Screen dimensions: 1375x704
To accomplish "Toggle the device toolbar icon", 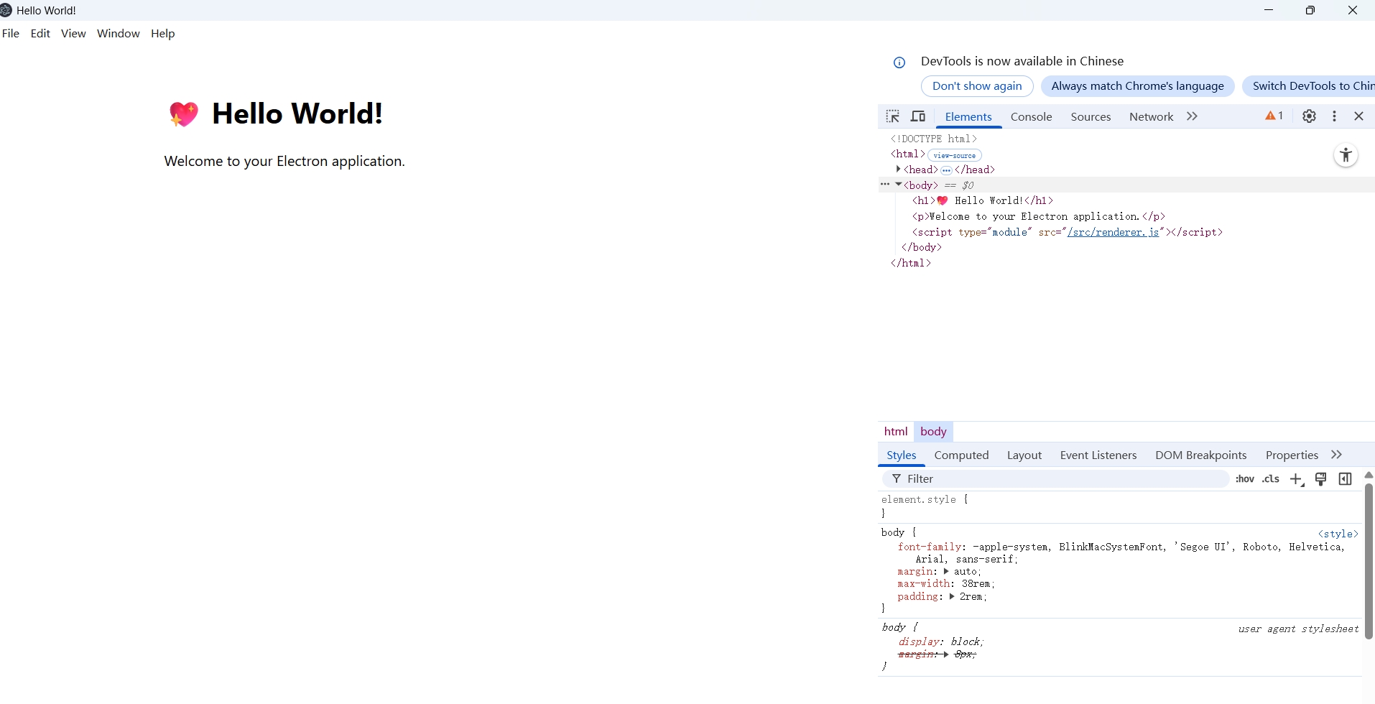I will pos(918,116).
